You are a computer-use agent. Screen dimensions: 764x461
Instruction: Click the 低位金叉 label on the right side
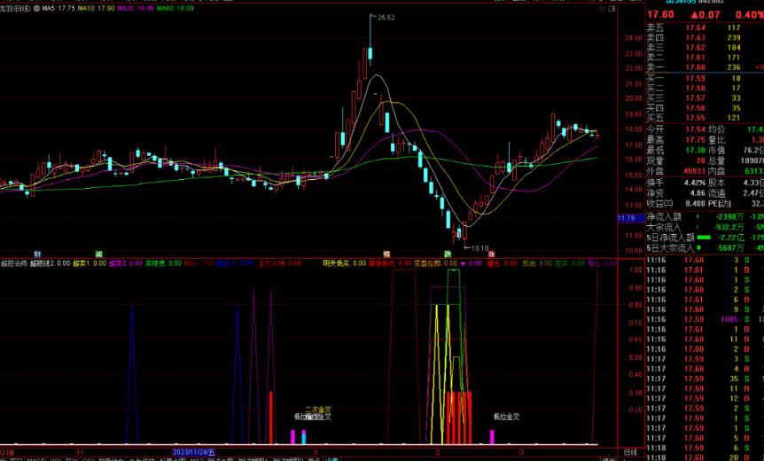506,417
